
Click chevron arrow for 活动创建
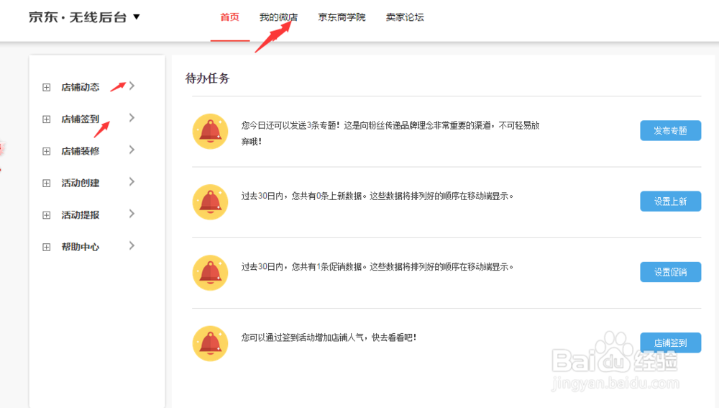pos(132,182)
